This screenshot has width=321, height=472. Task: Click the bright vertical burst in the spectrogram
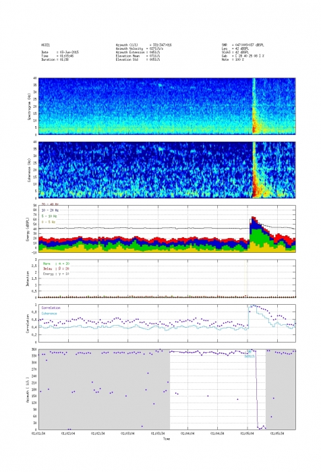(x=254, y=106)
